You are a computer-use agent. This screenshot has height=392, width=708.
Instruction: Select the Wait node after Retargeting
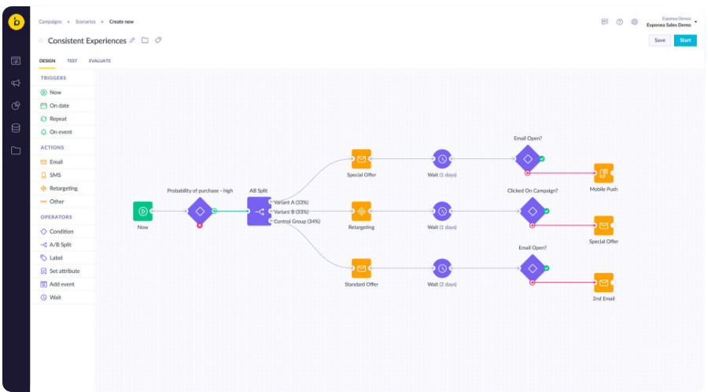pos(442,212)
